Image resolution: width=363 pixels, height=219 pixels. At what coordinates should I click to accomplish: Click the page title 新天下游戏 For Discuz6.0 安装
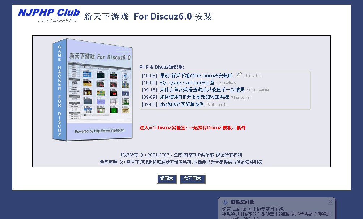[x=148, y=17]
